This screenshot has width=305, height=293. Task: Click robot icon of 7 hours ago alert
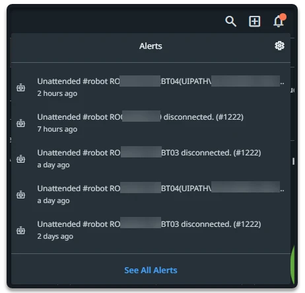pyautogui.click(x=21, y=123)
